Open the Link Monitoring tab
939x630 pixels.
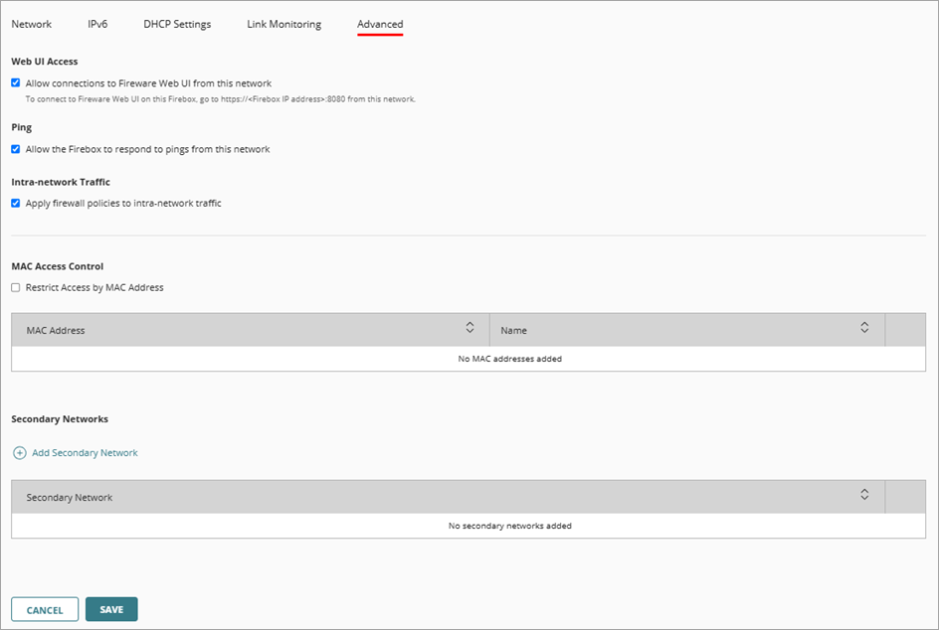(x=283, y=24)
